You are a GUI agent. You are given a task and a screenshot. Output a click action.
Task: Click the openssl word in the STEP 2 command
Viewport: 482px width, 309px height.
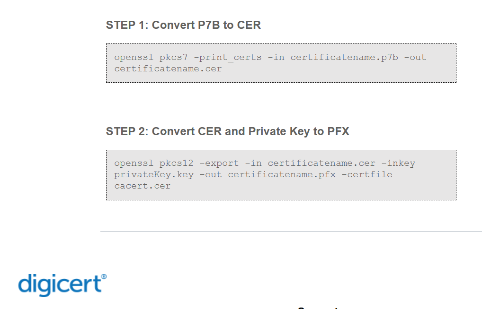pyautogui.click(x=134, y=163)
